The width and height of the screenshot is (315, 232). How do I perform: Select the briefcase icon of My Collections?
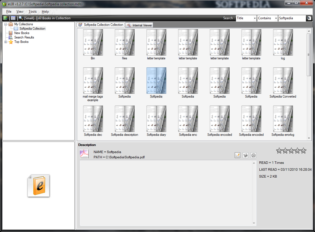pyautogui.click(x=11, y=24)
